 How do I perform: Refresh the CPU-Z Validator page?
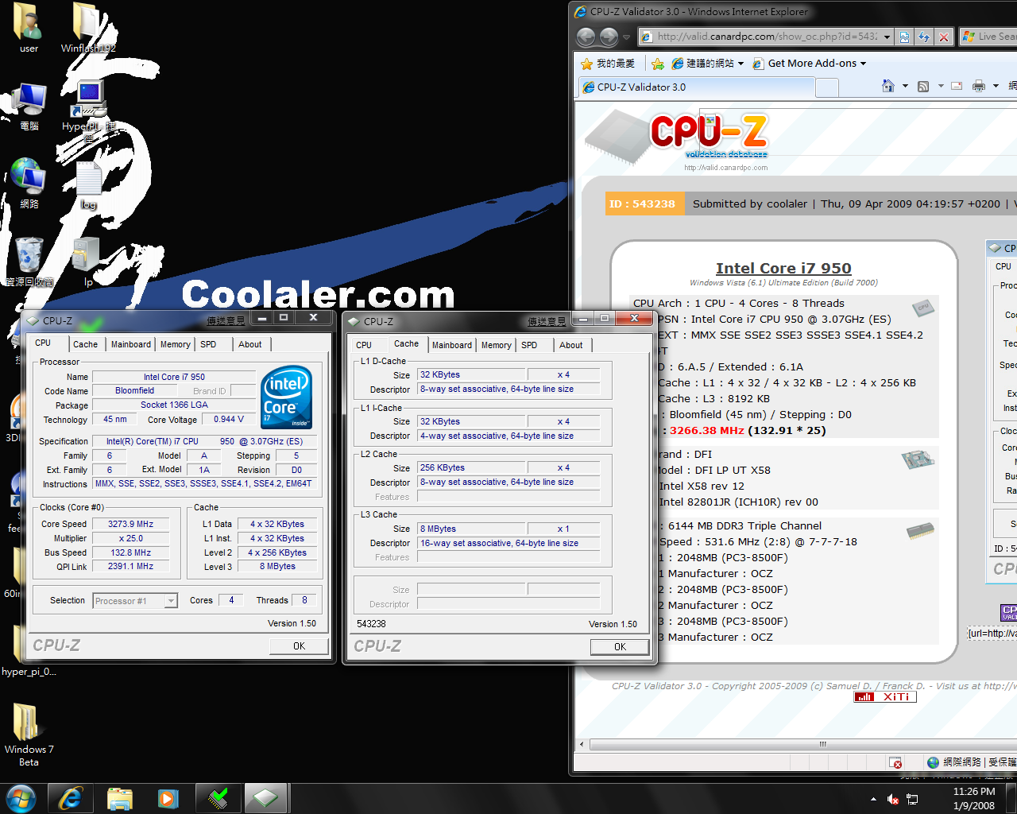[x=924, y=37]
